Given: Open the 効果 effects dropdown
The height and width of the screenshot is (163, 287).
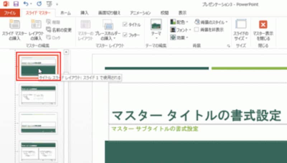Looking at the screenshot, I should (x=179, y=37).
